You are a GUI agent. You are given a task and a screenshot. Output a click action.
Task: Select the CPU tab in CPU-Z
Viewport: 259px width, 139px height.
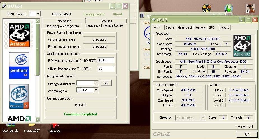[x=157, y=27]
